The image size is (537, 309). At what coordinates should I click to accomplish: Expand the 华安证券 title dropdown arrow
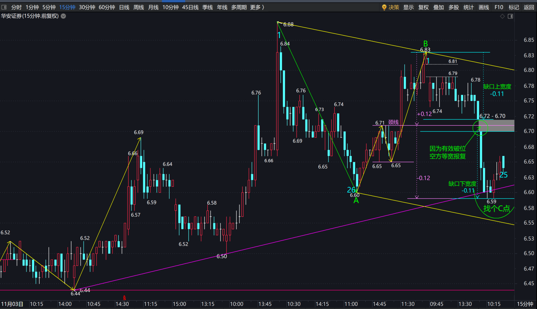[63, 16]
